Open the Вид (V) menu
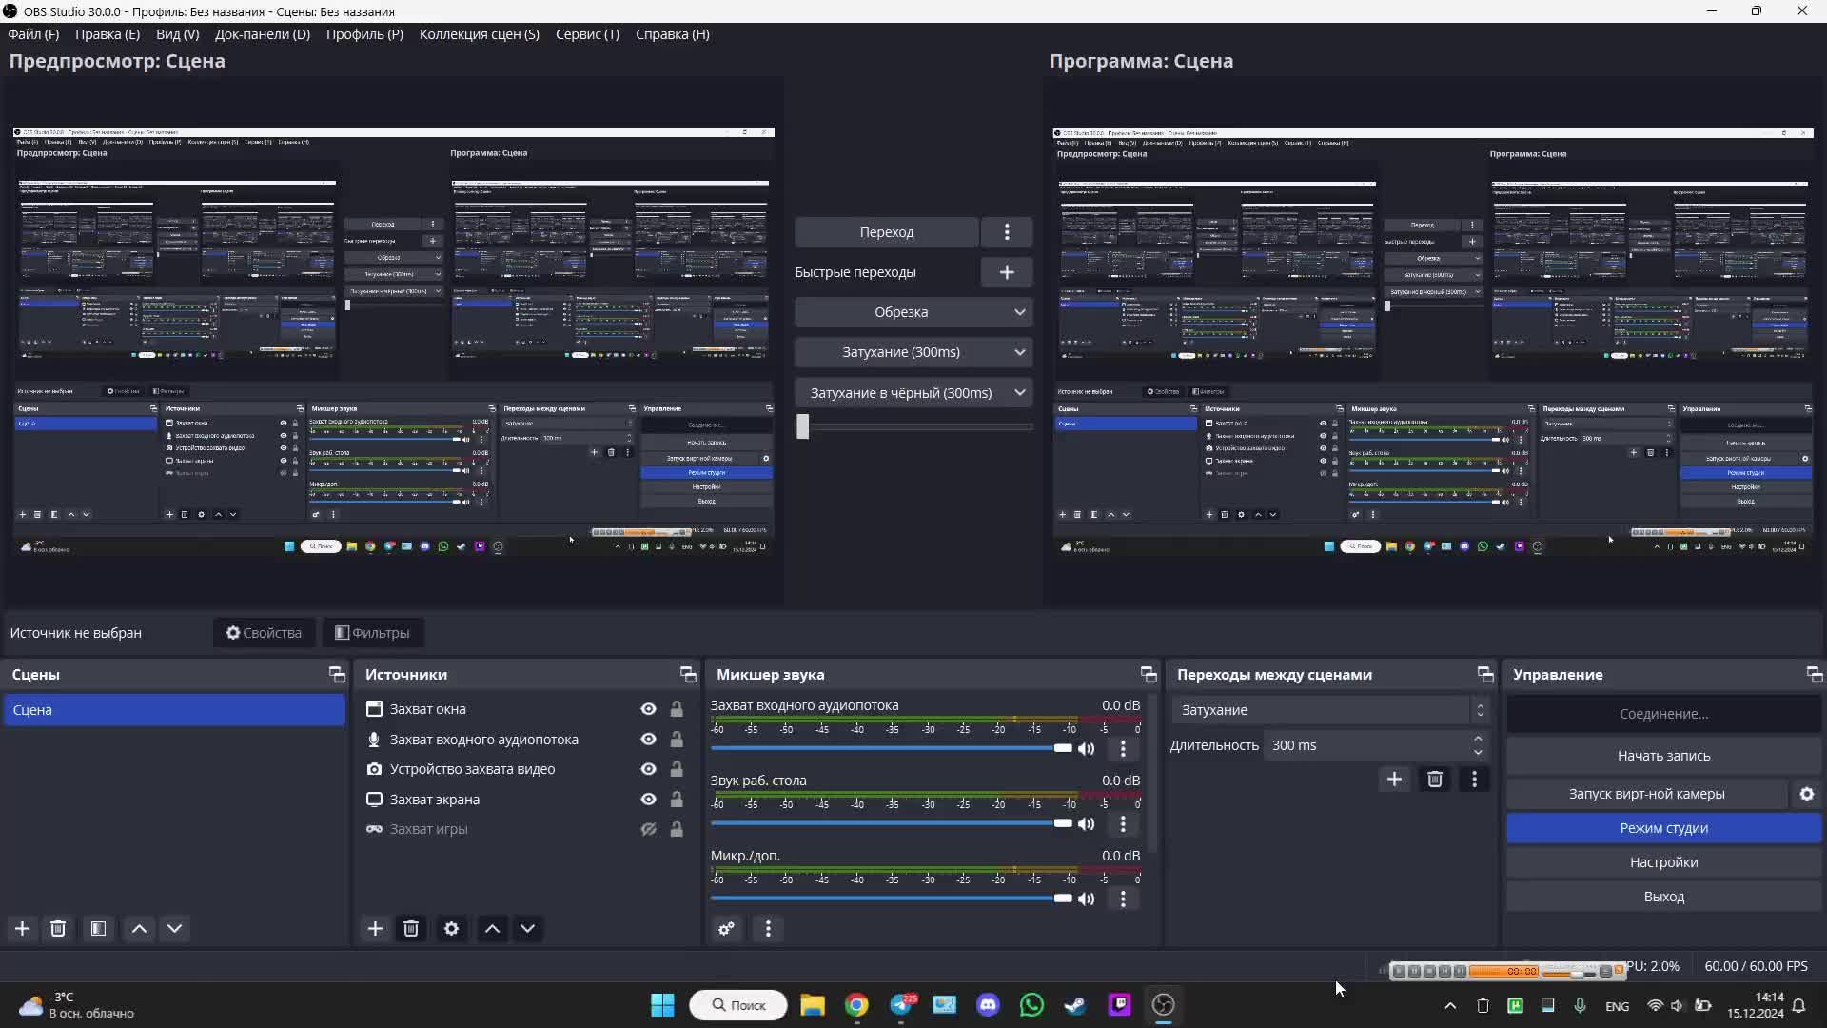 point(178,34)
